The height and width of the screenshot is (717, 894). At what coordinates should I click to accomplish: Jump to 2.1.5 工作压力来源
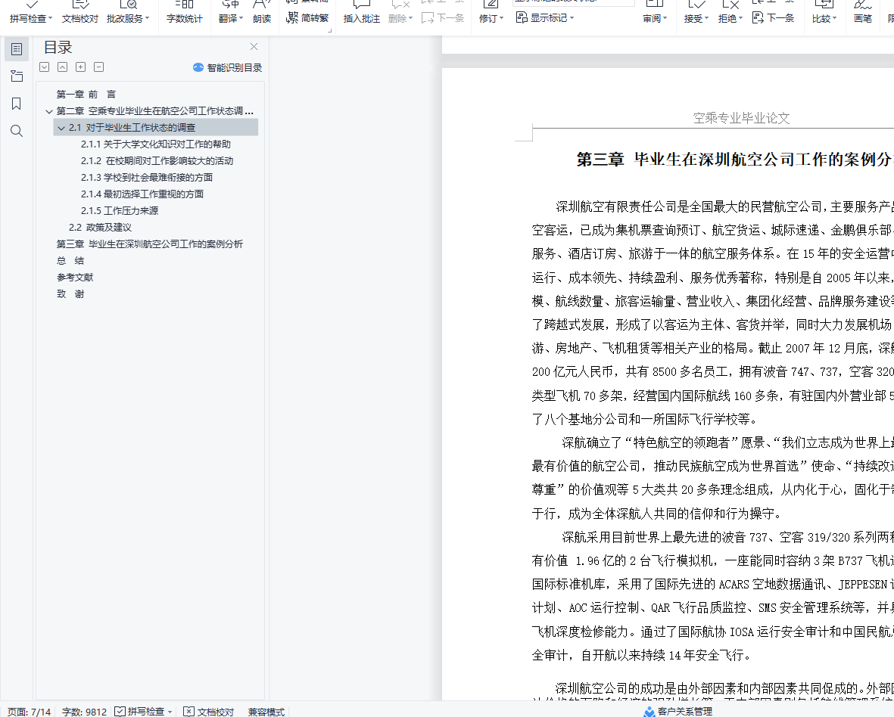(120, 211)
